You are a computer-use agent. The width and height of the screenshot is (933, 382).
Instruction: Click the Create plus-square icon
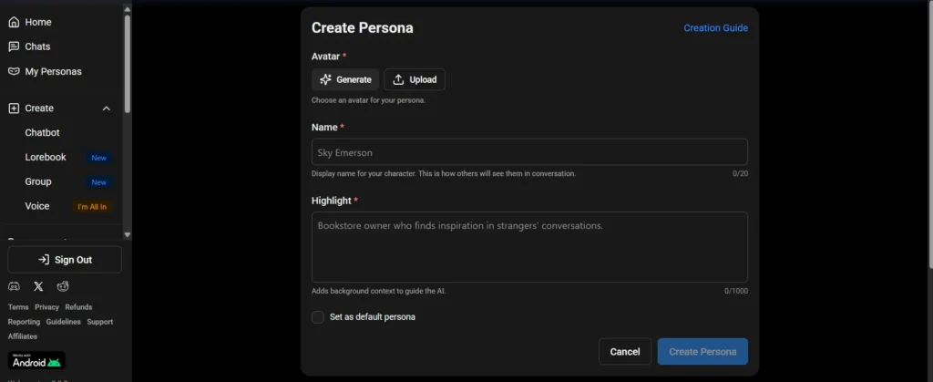point(14,108)
